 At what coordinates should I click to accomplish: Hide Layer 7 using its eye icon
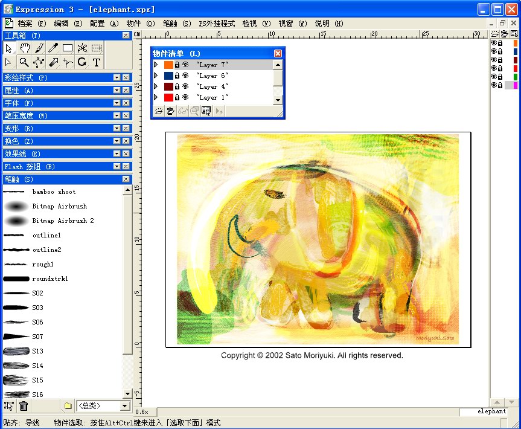coord(185,65)
